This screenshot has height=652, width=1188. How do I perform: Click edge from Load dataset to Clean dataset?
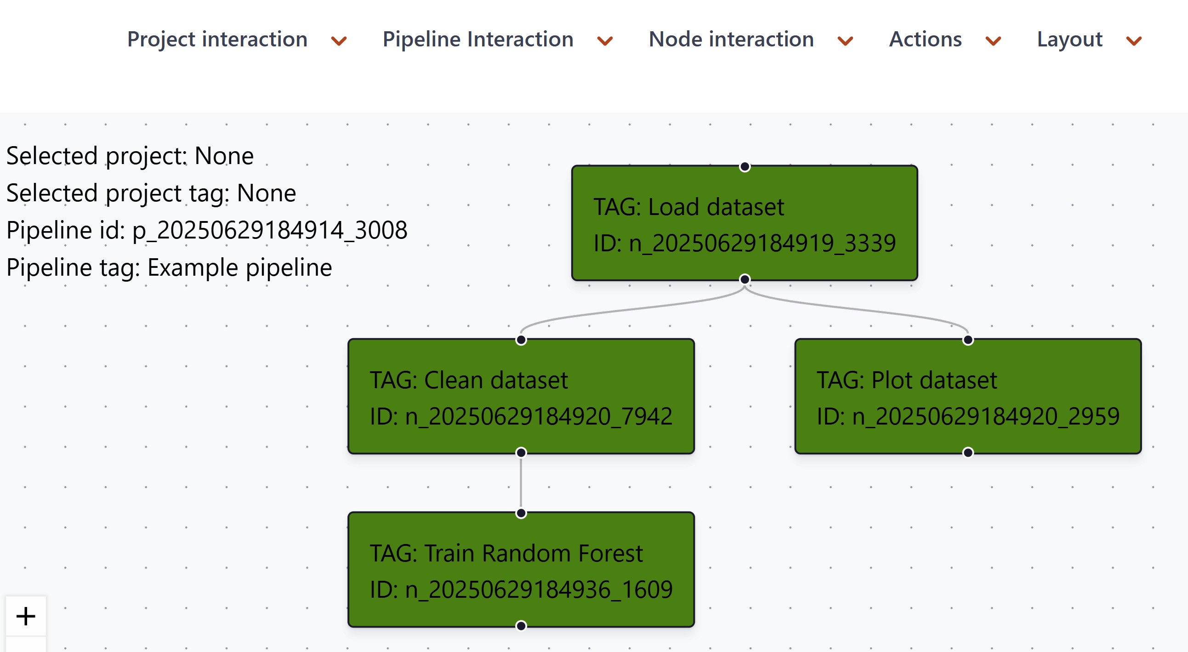pyautogui.click(x=632, y=310)
